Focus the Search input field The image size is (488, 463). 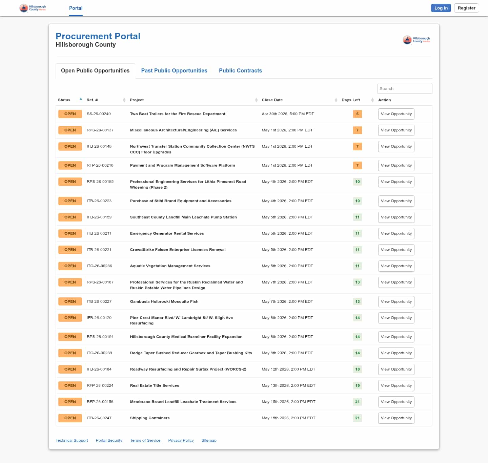pos(404,89)
